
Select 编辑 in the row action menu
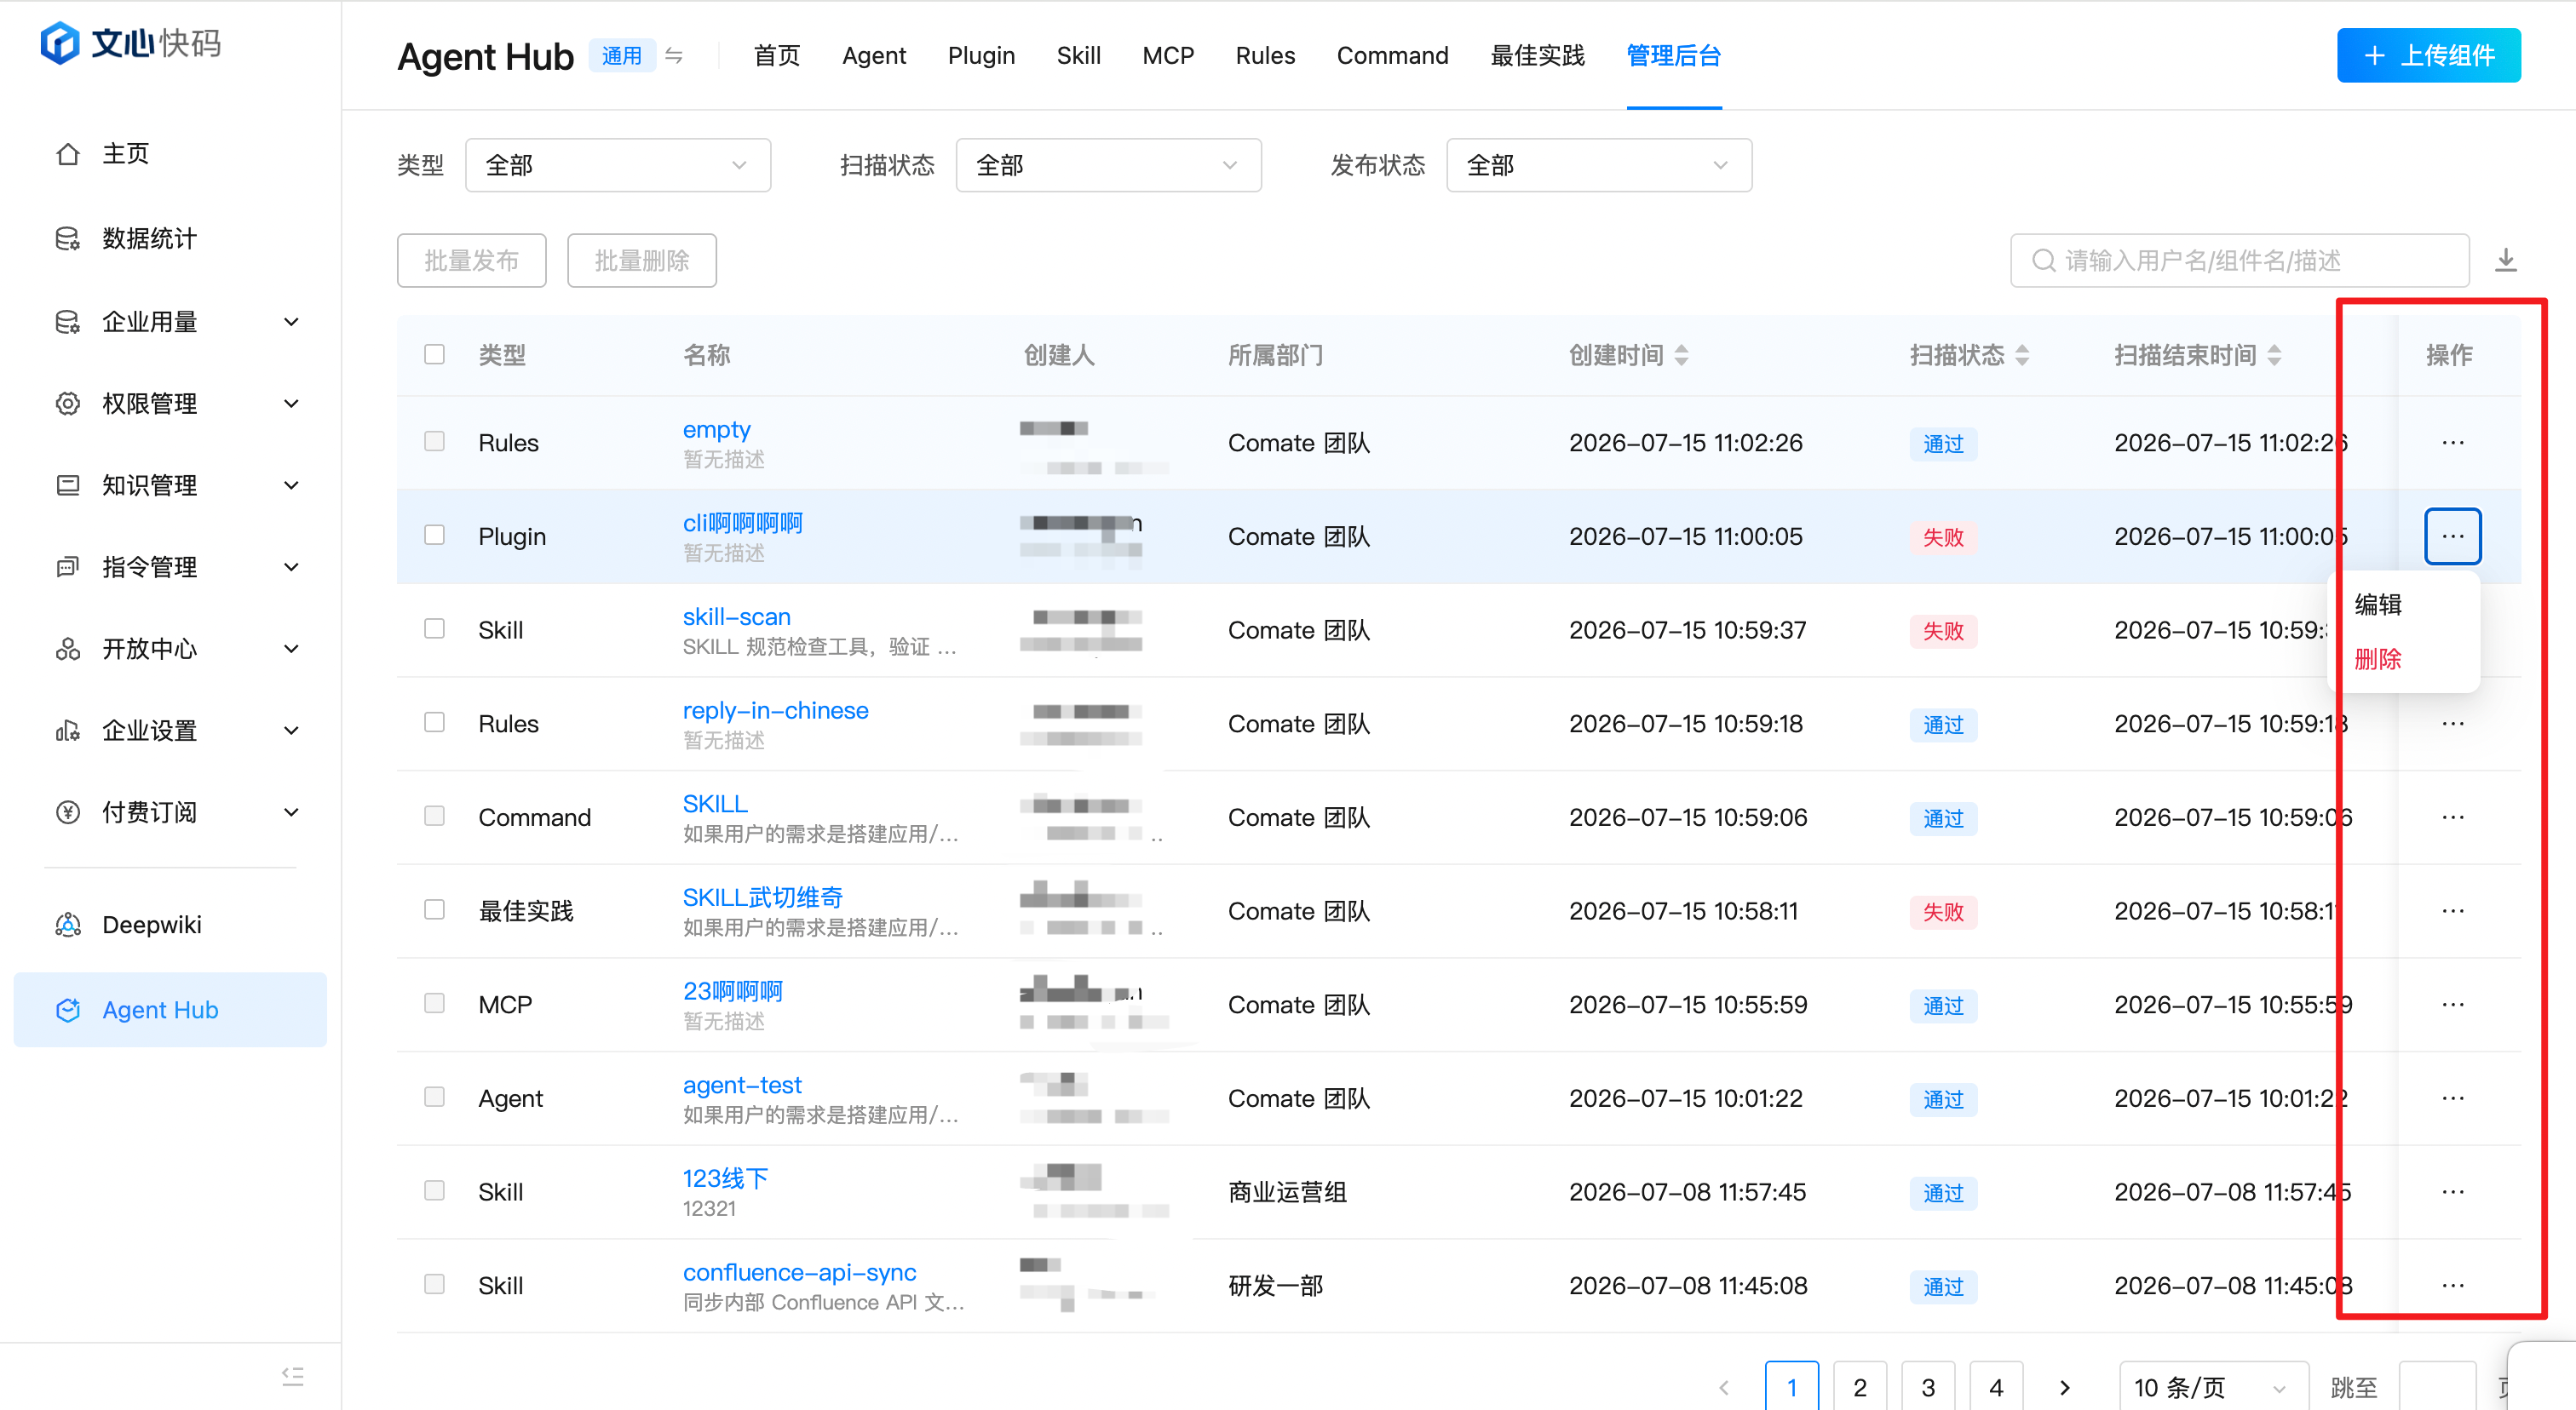(x=2377, y=605)
